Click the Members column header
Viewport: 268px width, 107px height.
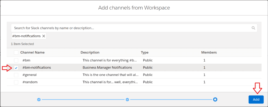point(209,52)
